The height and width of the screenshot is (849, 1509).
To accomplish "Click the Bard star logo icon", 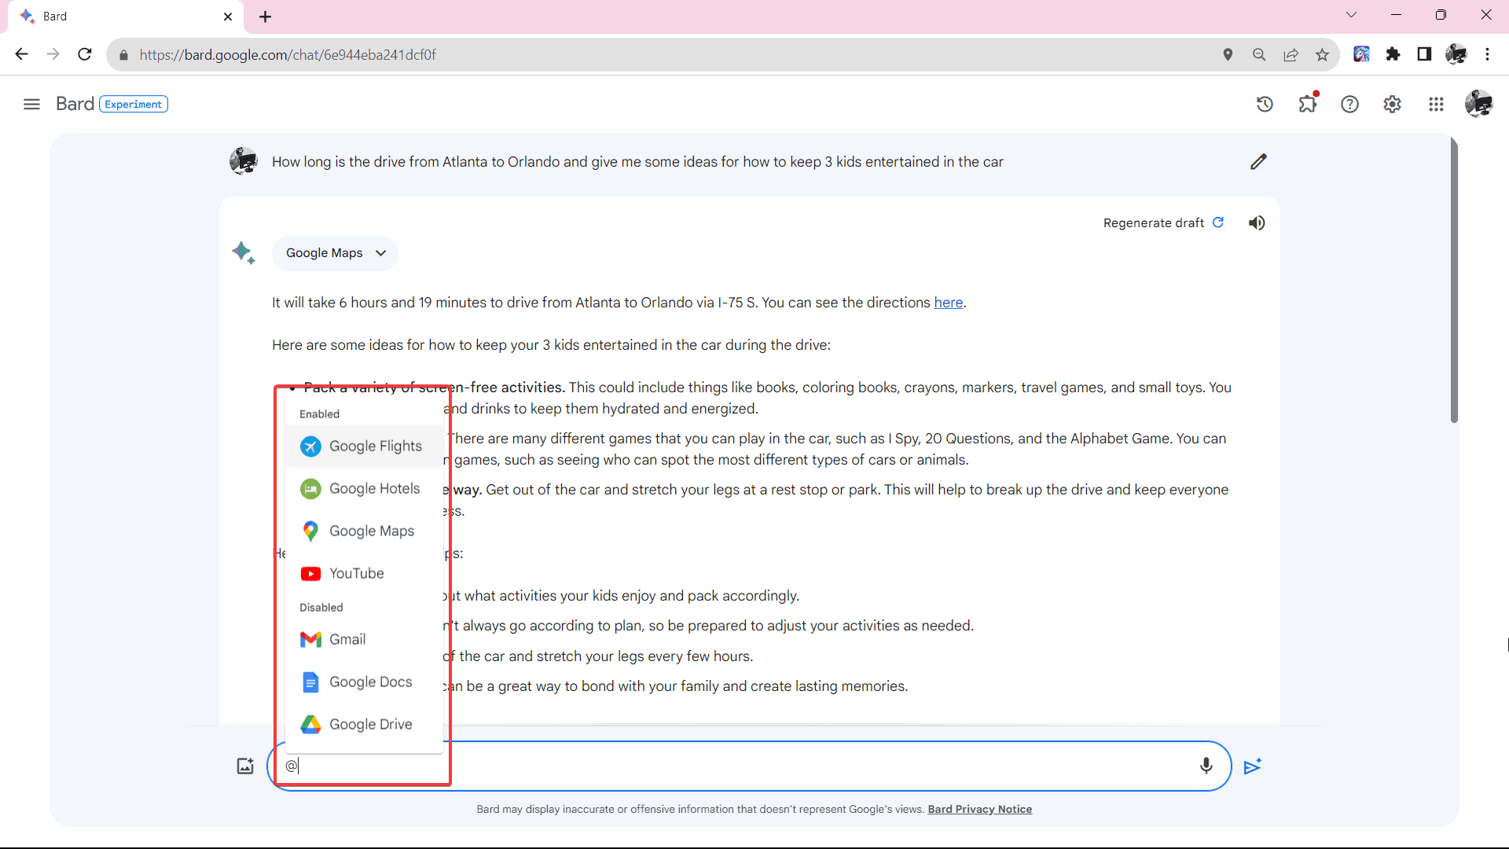I will click(x=243, y=252).
